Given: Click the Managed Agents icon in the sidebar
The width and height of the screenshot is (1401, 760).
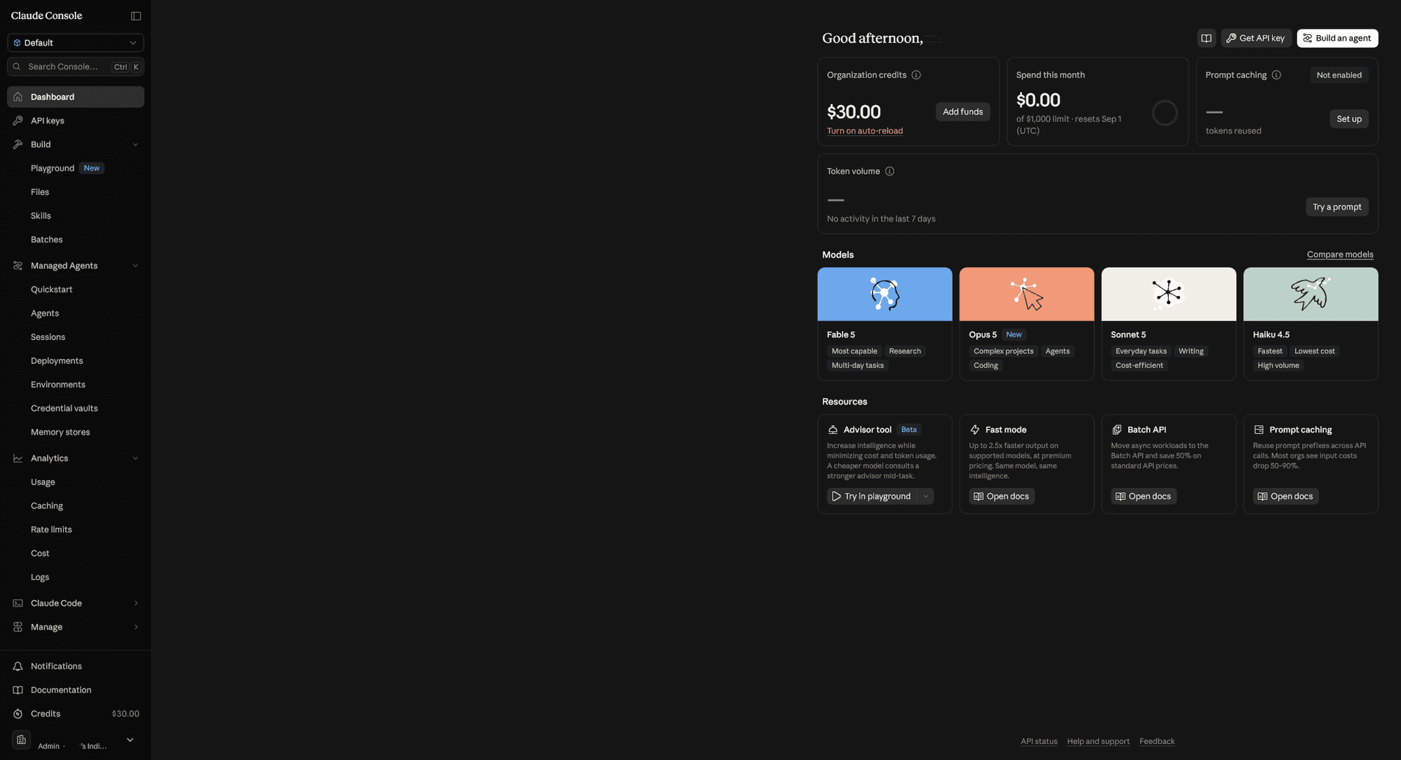Looking at the screenshot, I should click(x=18, y=266).
